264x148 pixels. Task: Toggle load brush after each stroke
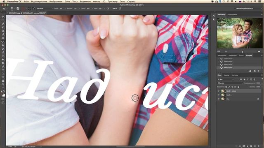point(29,8)
